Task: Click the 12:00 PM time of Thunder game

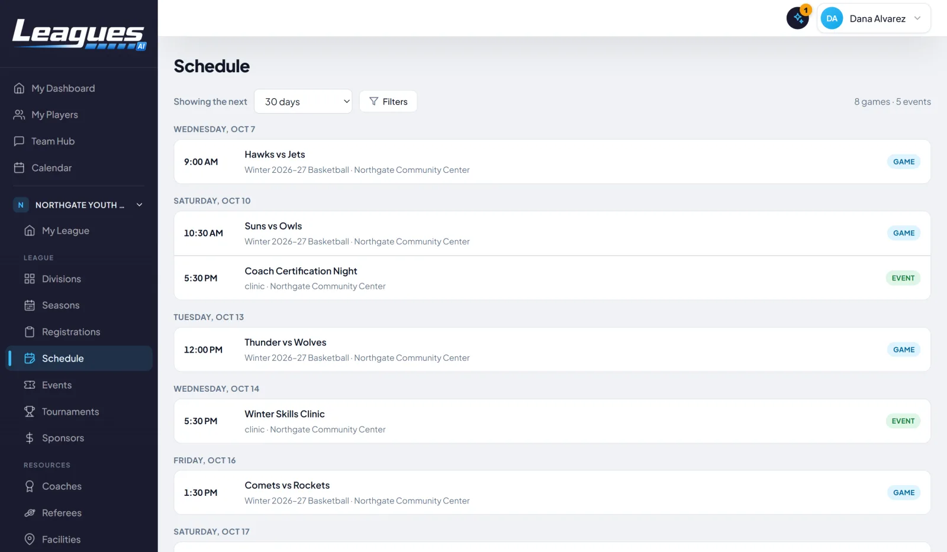Action: click(x=203, y=350)
